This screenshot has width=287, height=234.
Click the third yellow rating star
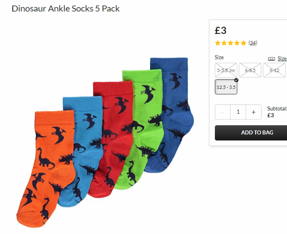coord(231,43)
